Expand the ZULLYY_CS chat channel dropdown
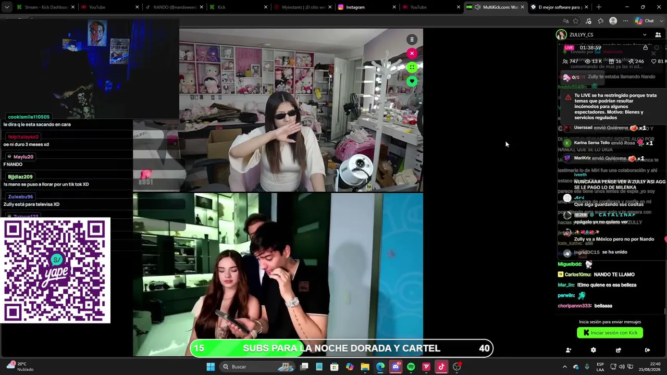 (645, 35)
